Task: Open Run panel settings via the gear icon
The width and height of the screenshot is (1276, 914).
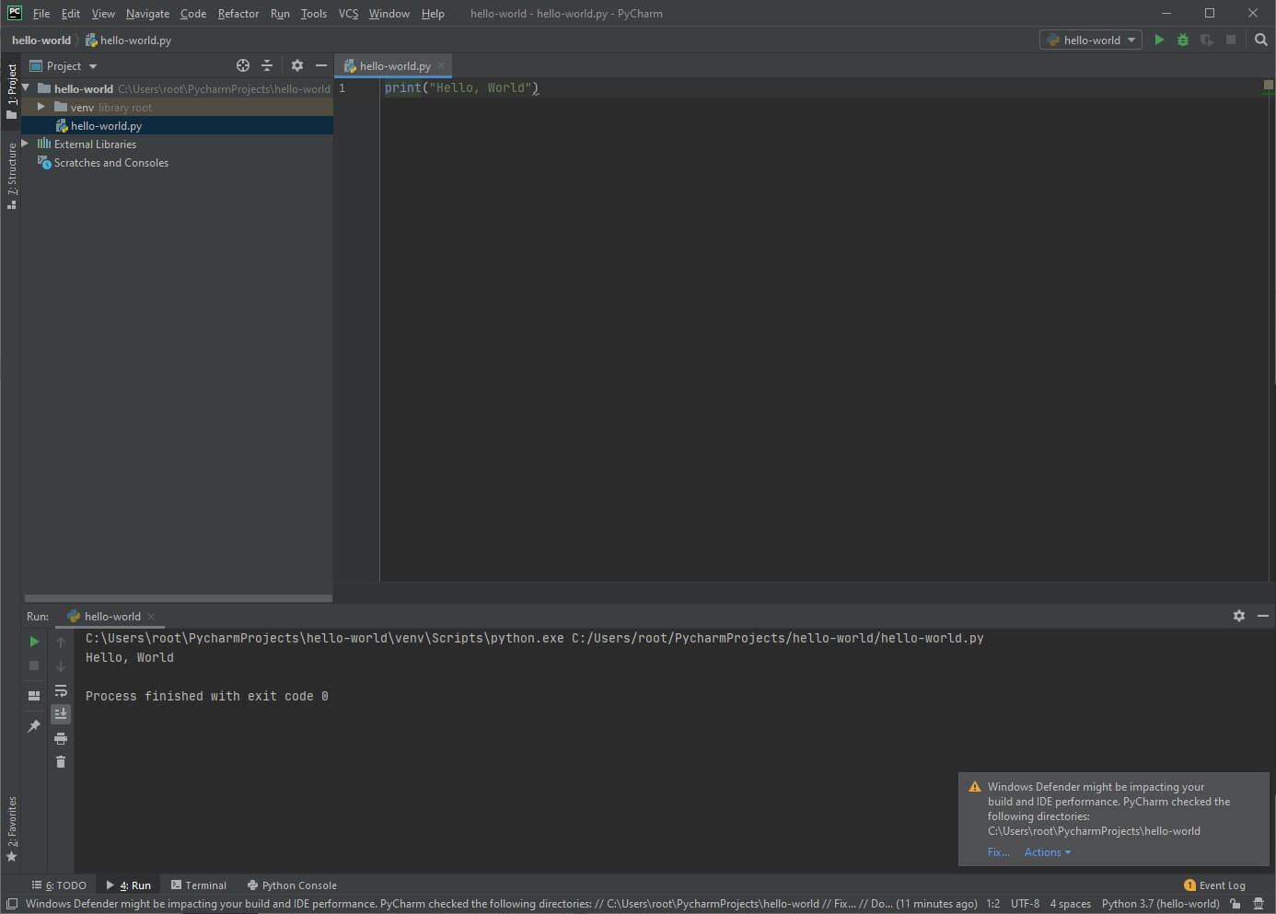Action: [x=1239, y=616]
